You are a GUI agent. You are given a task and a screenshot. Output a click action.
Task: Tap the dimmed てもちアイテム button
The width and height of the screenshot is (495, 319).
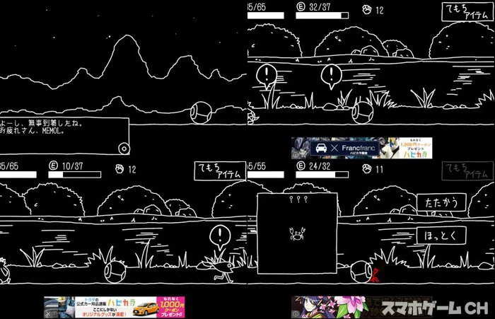pos(467,171)
